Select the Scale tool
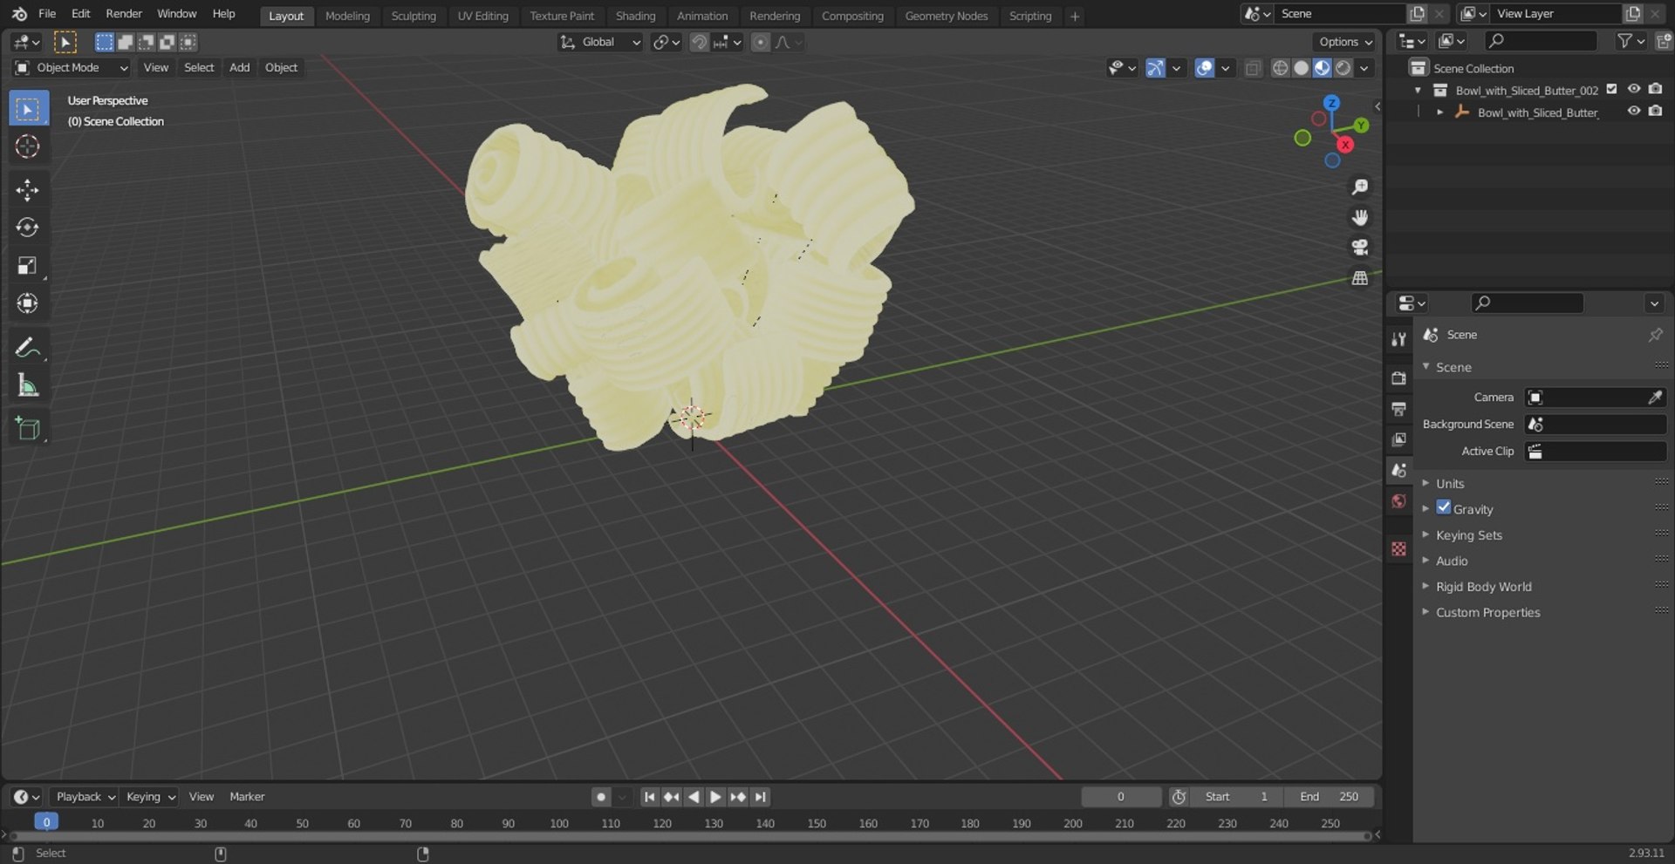 pos(28,265)
